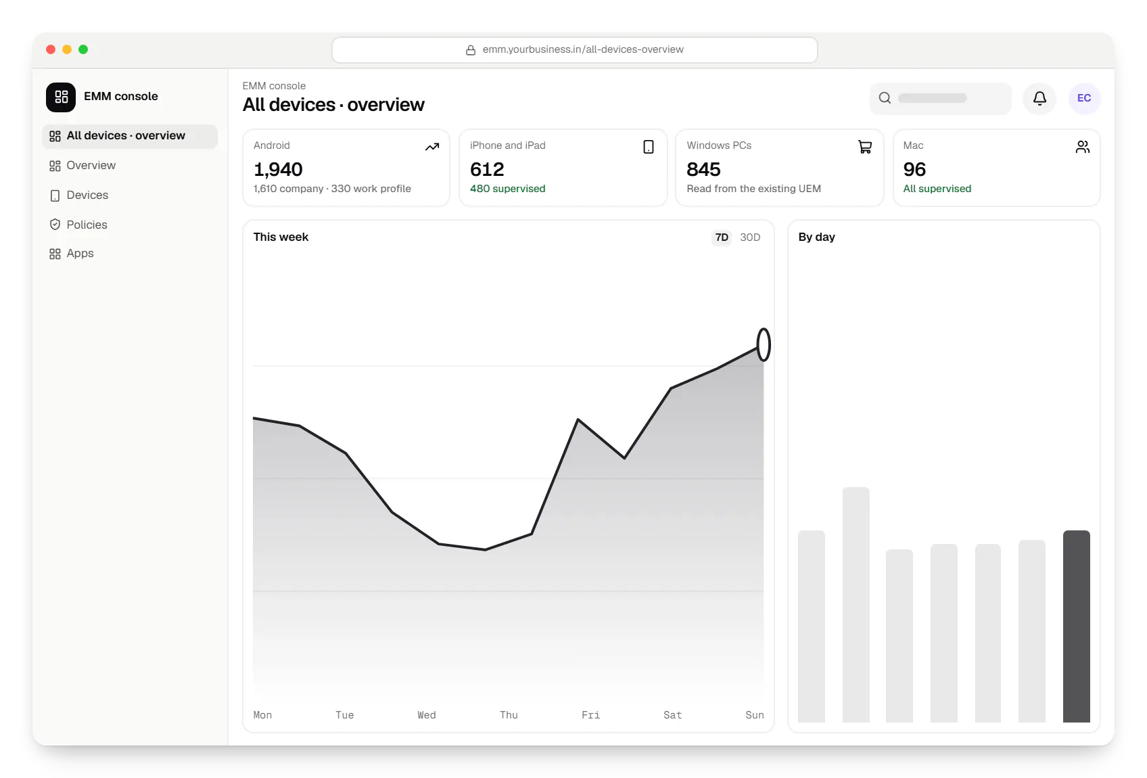
Task: Click the By day heading
Action: coord(816,237)
